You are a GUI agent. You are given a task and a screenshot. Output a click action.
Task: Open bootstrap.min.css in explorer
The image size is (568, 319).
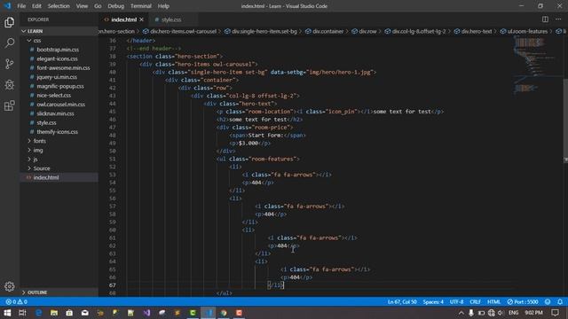tap(58, 50)
